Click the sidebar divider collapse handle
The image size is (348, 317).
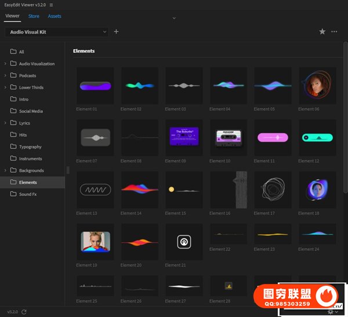[x=67, y=170]
